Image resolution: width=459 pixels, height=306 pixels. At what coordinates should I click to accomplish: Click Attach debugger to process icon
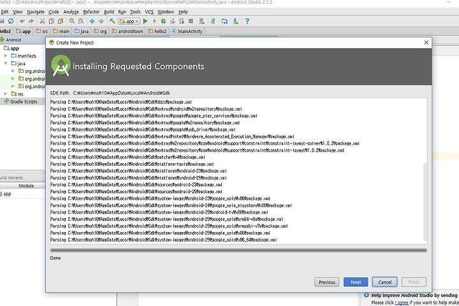(x=182, y=21)
